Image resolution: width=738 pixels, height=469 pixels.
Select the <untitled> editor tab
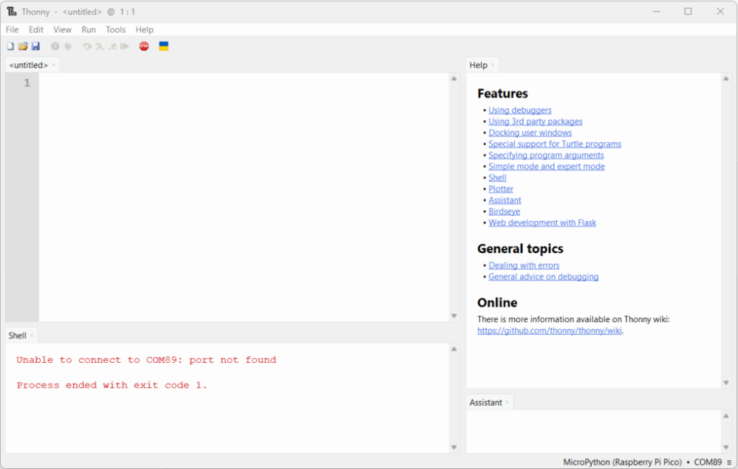(28, 65)
